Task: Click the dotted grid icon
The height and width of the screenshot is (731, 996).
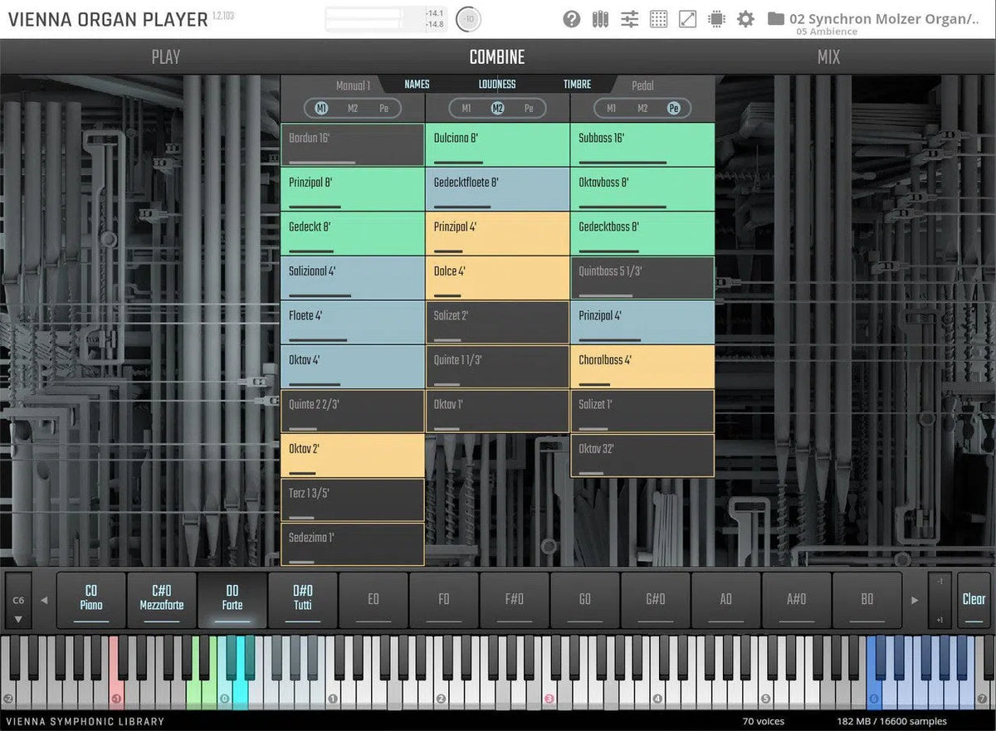Action: pyautogui.click(x=658, y=19)
